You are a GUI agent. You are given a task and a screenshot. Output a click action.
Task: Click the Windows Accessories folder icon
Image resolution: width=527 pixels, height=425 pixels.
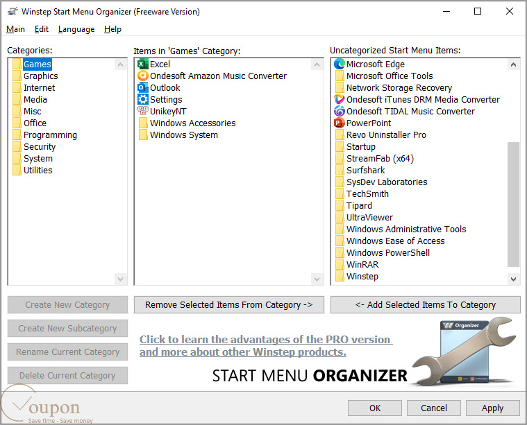tap(143, 123)
